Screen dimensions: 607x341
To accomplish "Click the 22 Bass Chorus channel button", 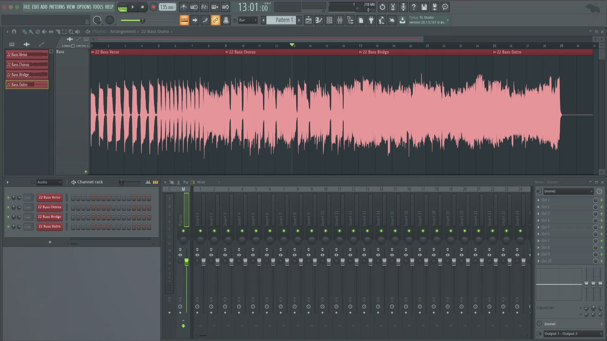I will (x=49, y=207).
